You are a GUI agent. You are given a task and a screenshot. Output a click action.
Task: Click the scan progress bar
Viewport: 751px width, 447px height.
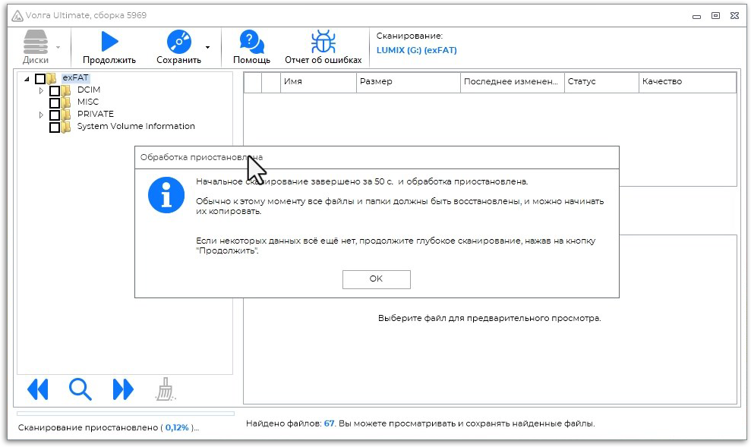(x=125, y=414)
